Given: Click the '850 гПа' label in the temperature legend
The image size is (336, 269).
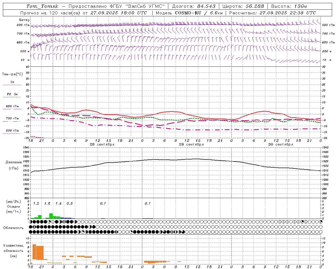Looking at the screenshot, I should point(12,106).
